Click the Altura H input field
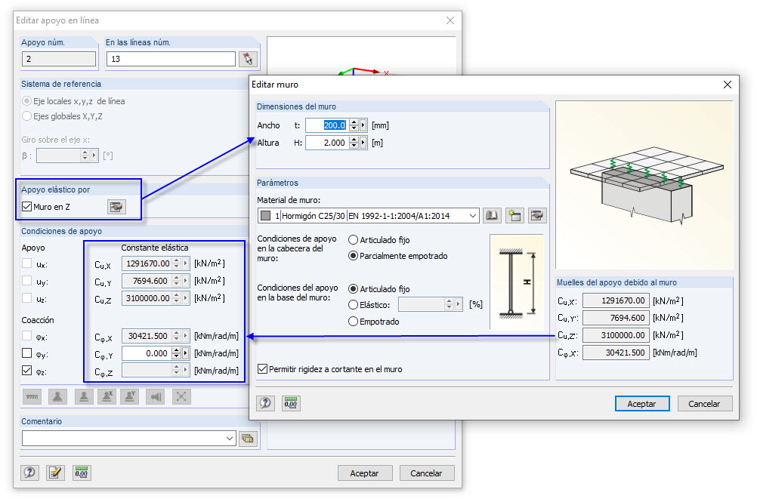 point(327,143)
